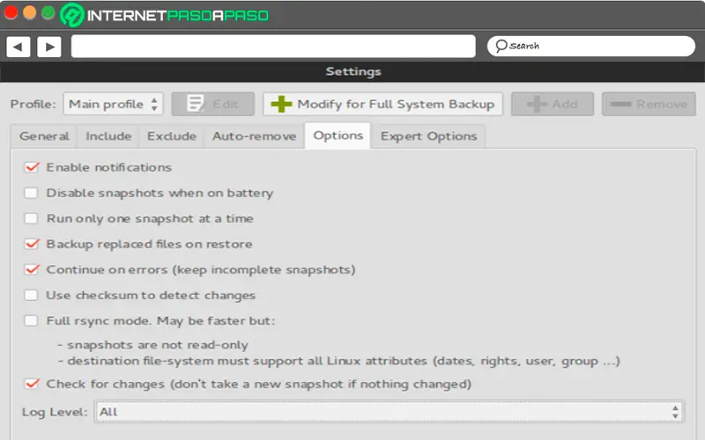Click the green plus Modify icon
This screenshot has height=440, width=705.
click(x=281, y=104)
